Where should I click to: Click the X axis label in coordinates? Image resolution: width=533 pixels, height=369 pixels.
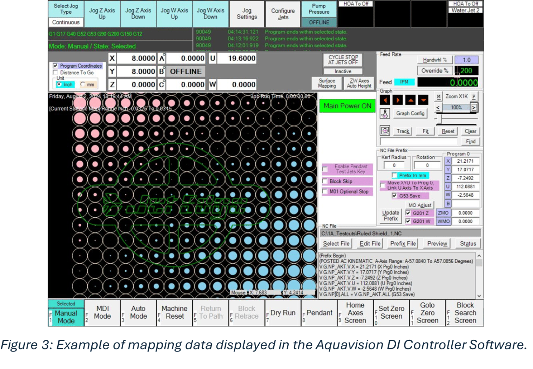click(x=112, y=58)
